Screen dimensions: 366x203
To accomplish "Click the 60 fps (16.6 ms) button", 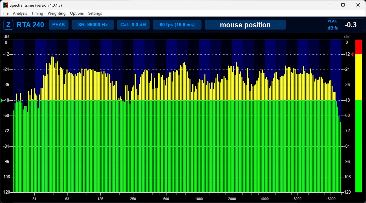I will pos(177,25).
